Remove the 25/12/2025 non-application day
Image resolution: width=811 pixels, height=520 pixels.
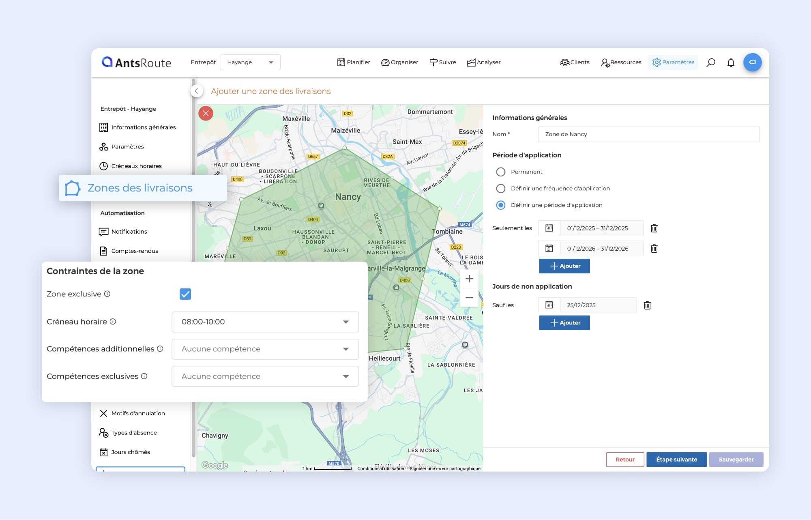coord(647,305)
